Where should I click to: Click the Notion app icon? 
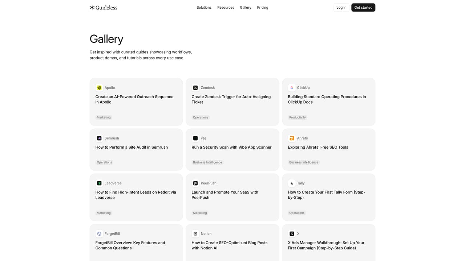pyautogui.click(x=195, y=234)
